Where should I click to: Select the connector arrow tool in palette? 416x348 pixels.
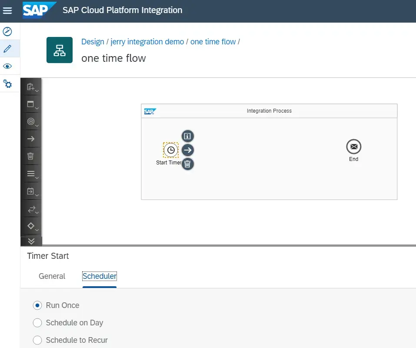(x=31, y=139)
